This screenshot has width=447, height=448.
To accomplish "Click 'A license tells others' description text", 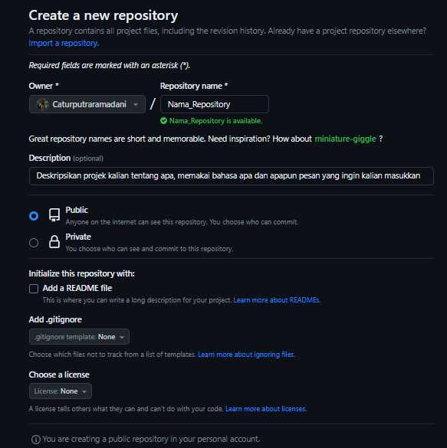I will click(126, 409).
